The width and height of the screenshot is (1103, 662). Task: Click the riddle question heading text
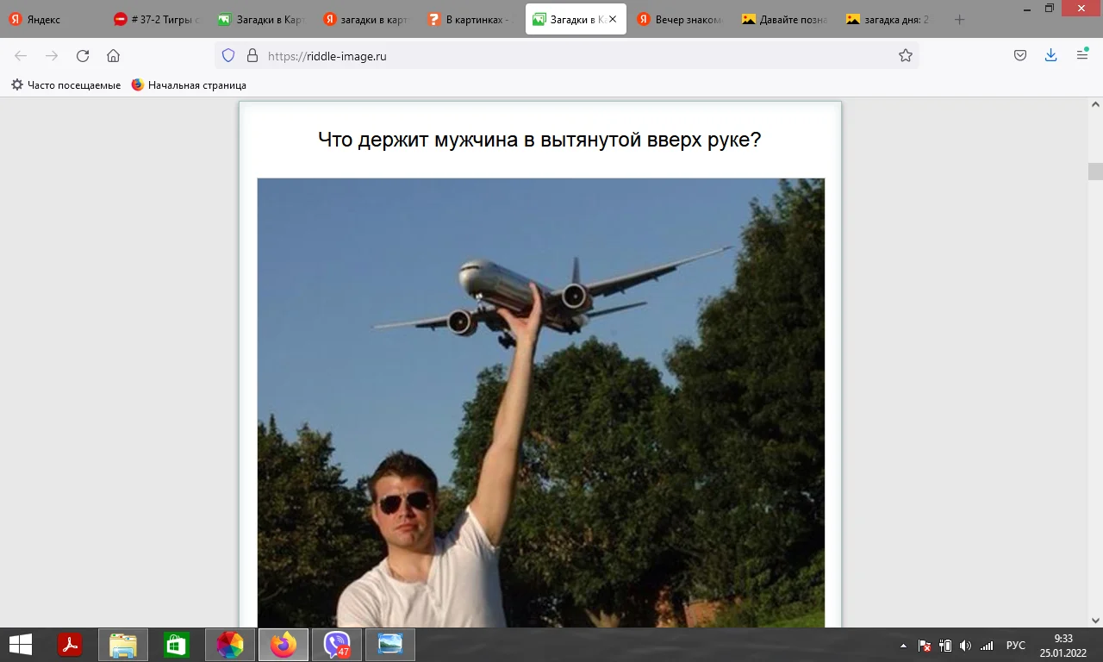[539, 139]
